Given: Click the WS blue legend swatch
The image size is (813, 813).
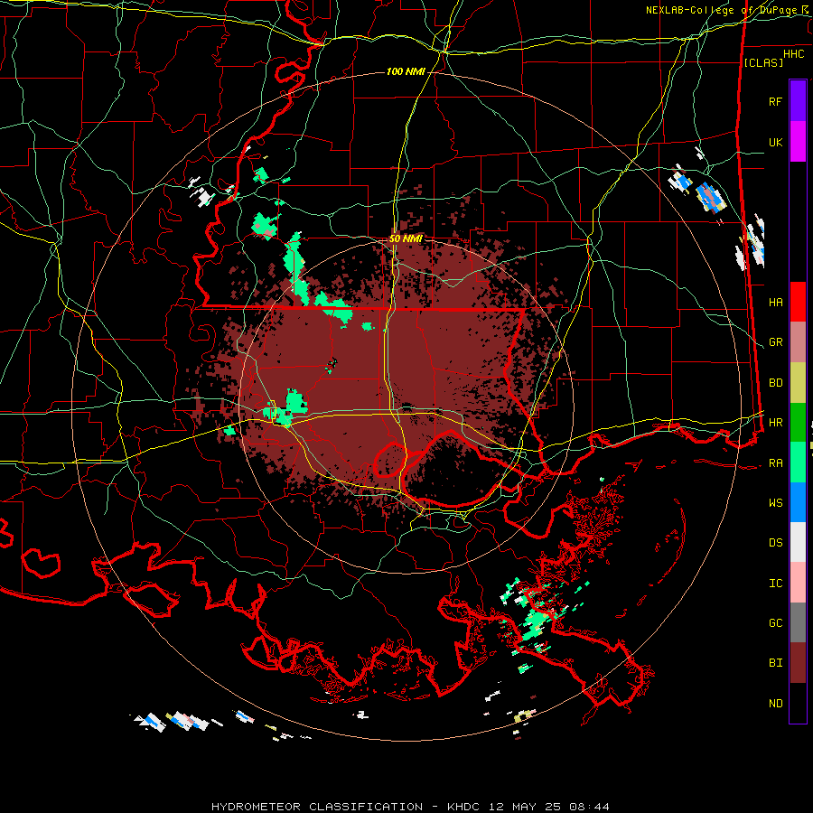Looking at the screenshot, I should click(x=798, y=502).
